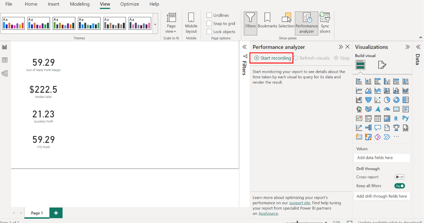Select the R script visual icon
The image size is (425, 223).
[396, 118]
